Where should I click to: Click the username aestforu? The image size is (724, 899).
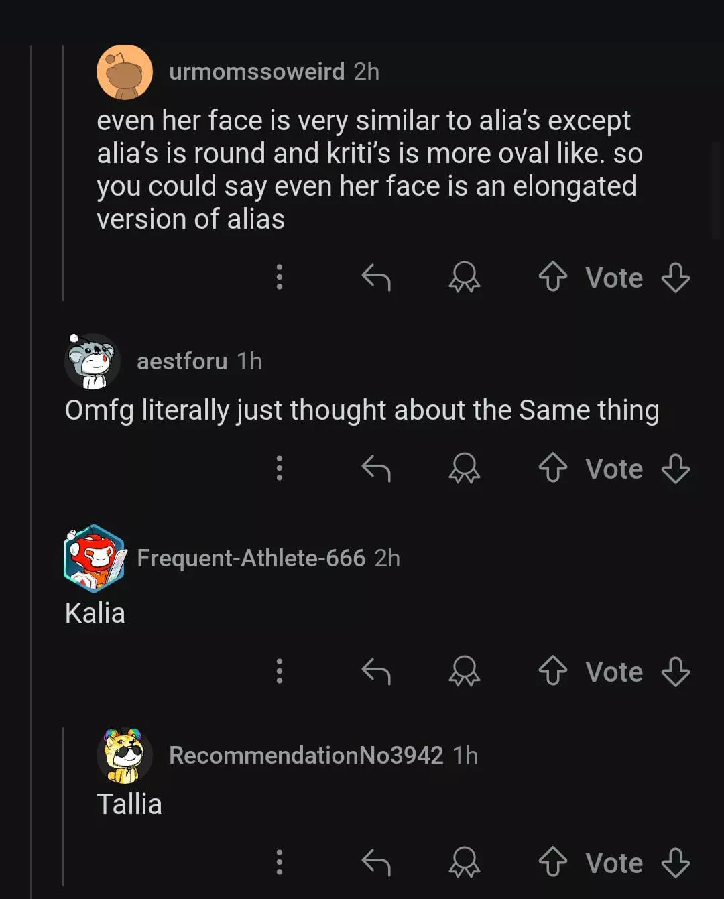point(182,361)
